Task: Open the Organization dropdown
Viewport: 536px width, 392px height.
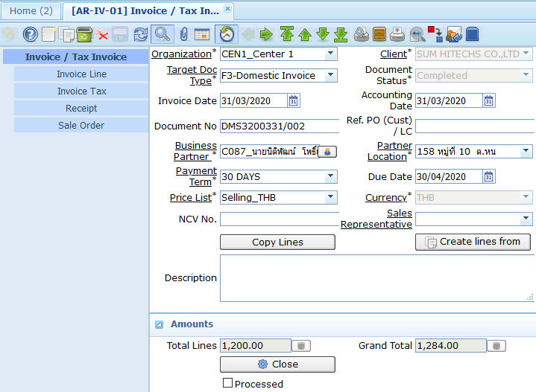Action: pyautogui.click(x=330, y=54)
